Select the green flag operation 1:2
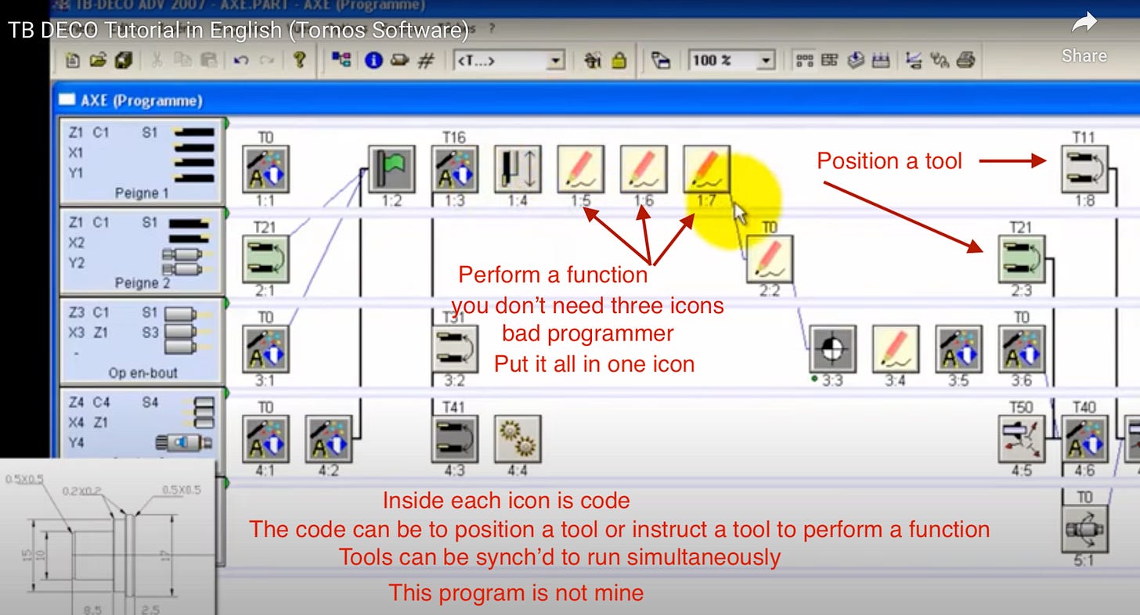 coord(392,169)
